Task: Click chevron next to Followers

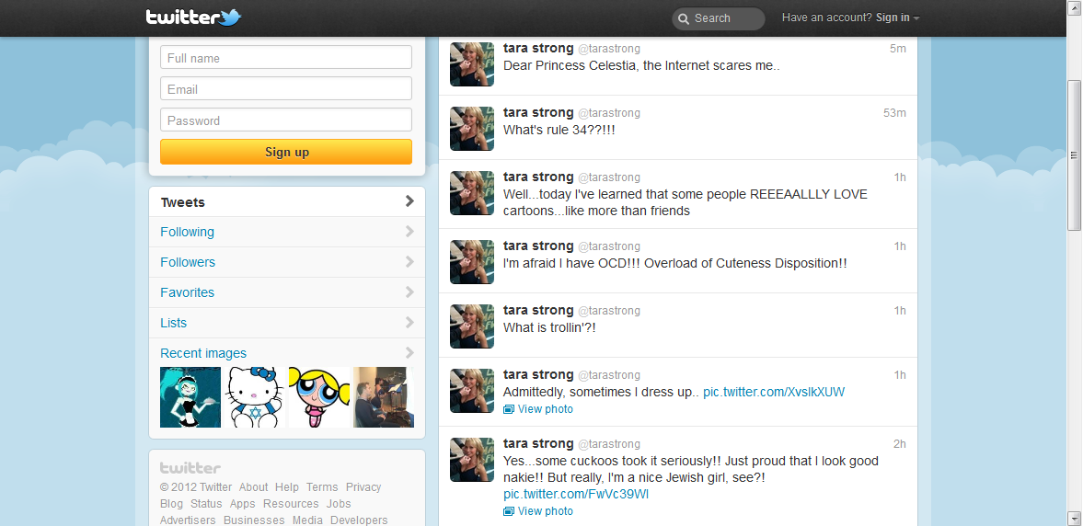Action: 409,261
